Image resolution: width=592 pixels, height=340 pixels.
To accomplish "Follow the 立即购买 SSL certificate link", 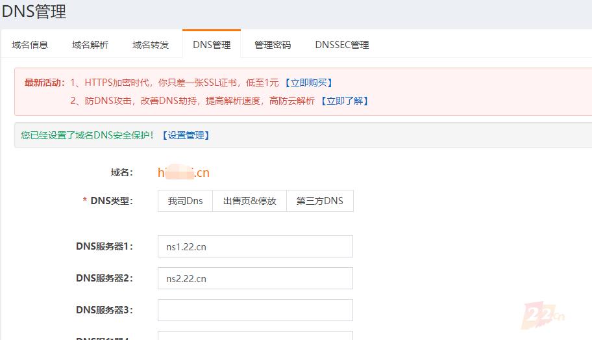I will tap(308, 83).
